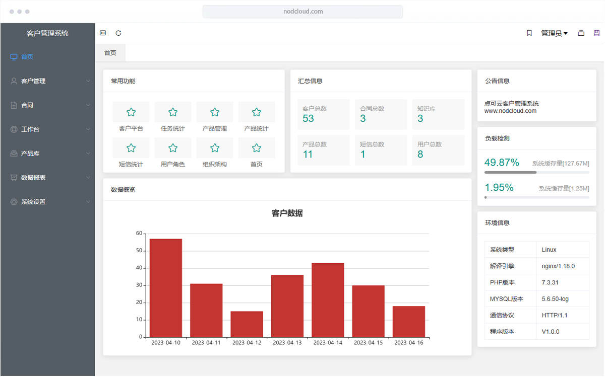
Task: Open the 管理员 user dropdown
Action: coord(554,33)
